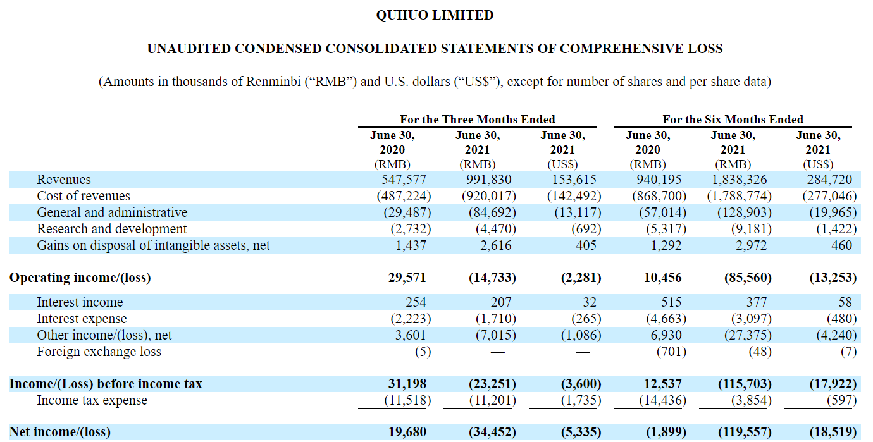Screen dimensions: 873x442
Task: Click the 'Revenues' row label
Action: click(64, 180)
